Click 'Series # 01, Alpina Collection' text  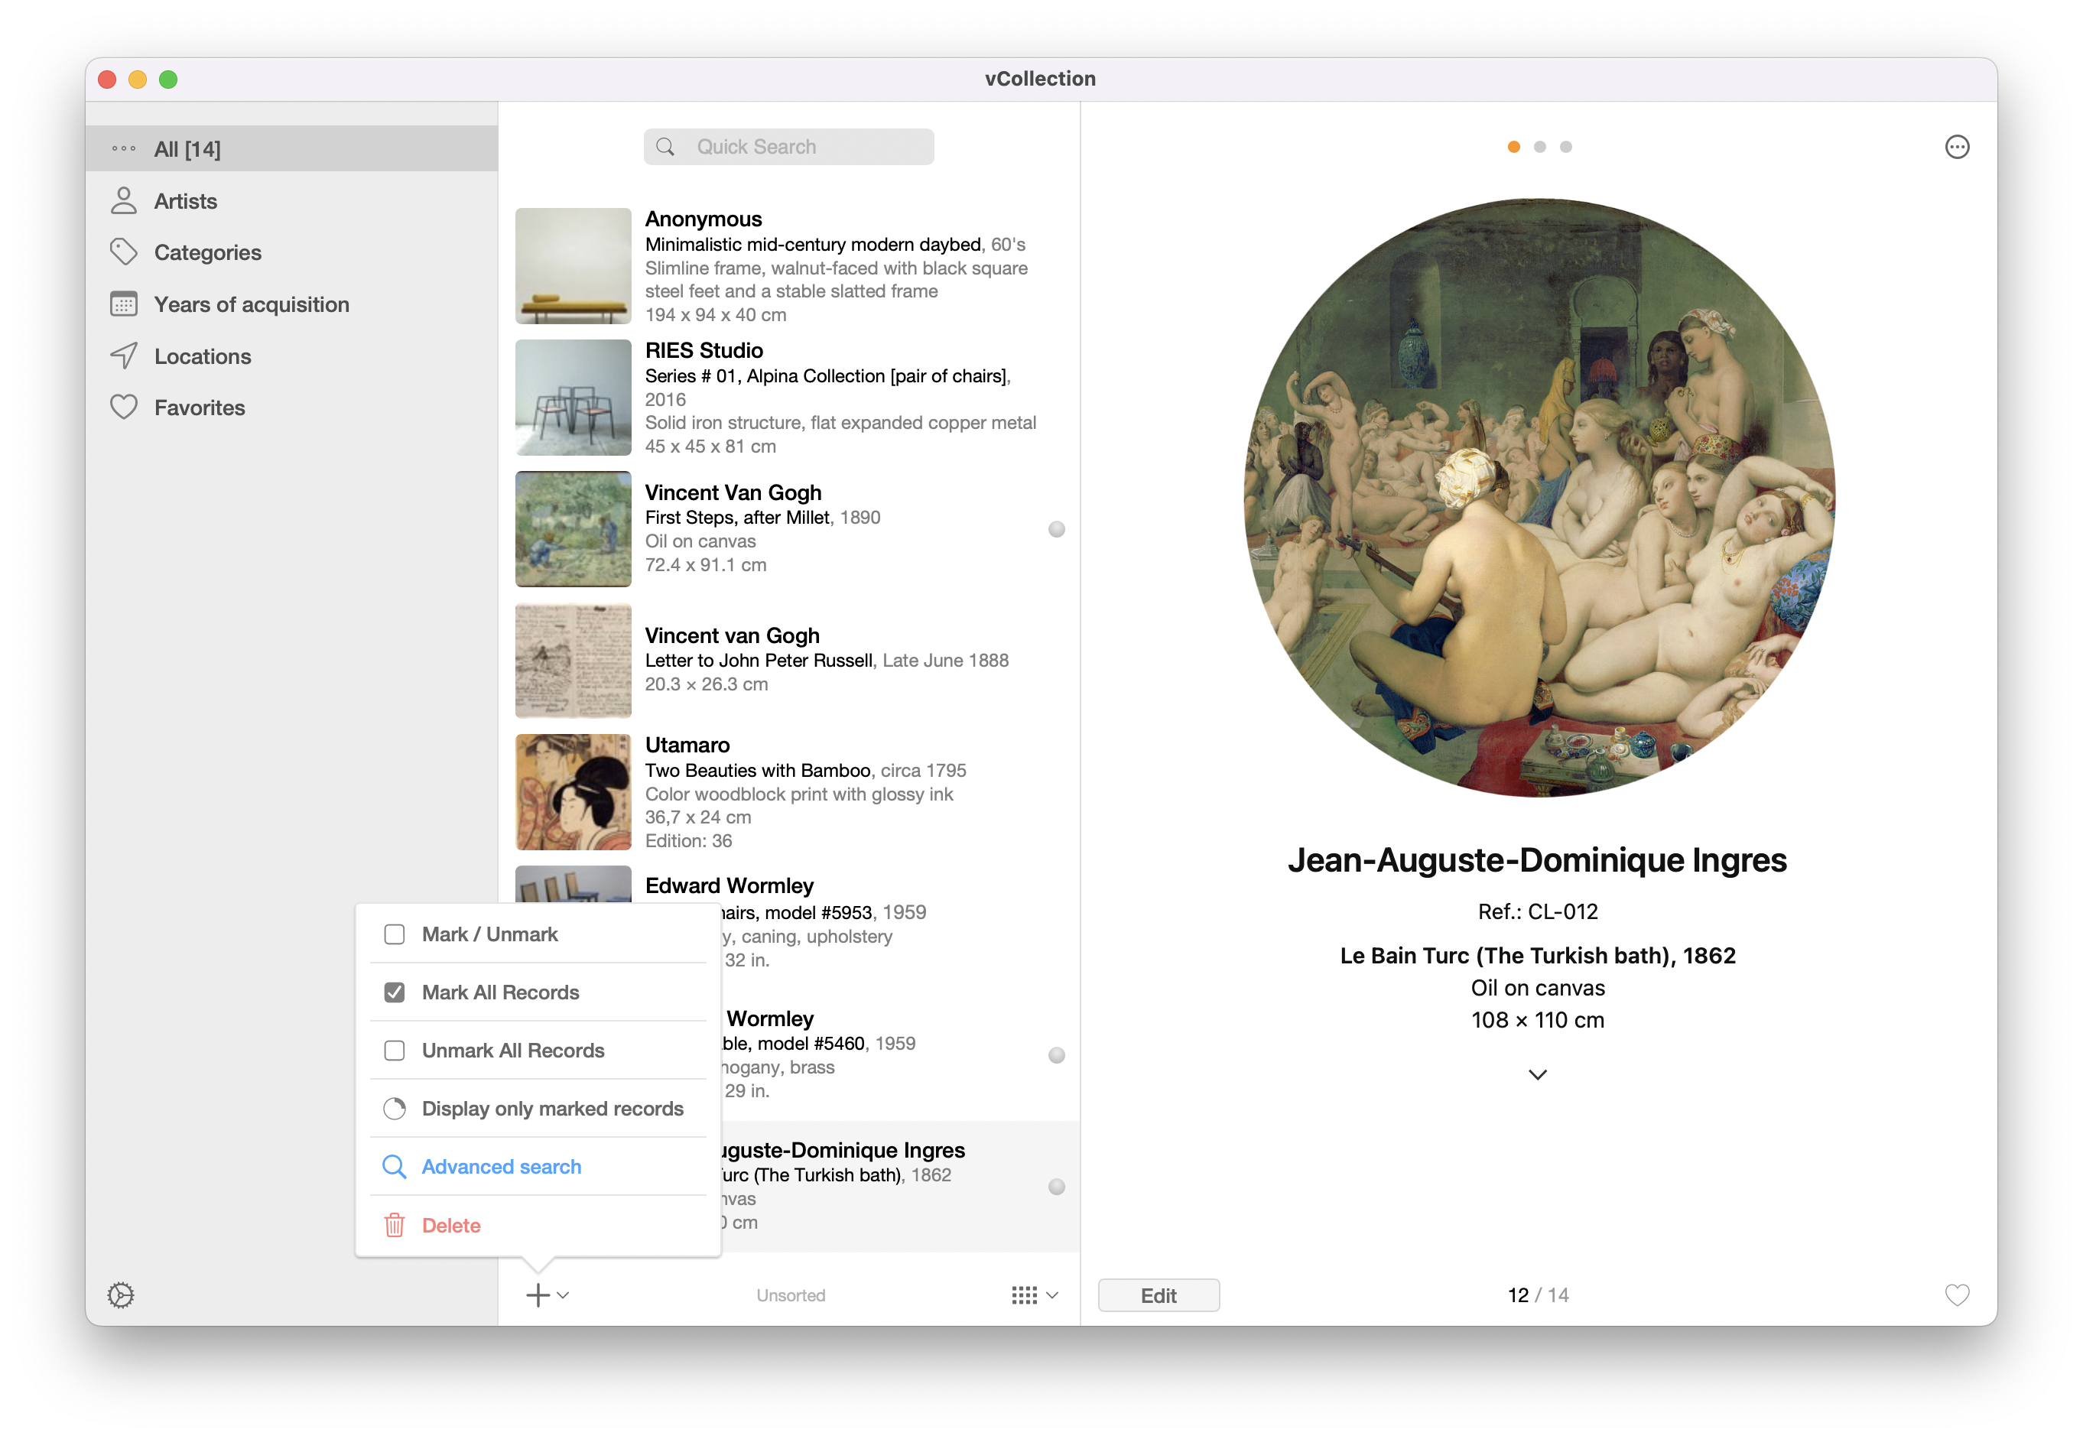(x=765, y=376)
